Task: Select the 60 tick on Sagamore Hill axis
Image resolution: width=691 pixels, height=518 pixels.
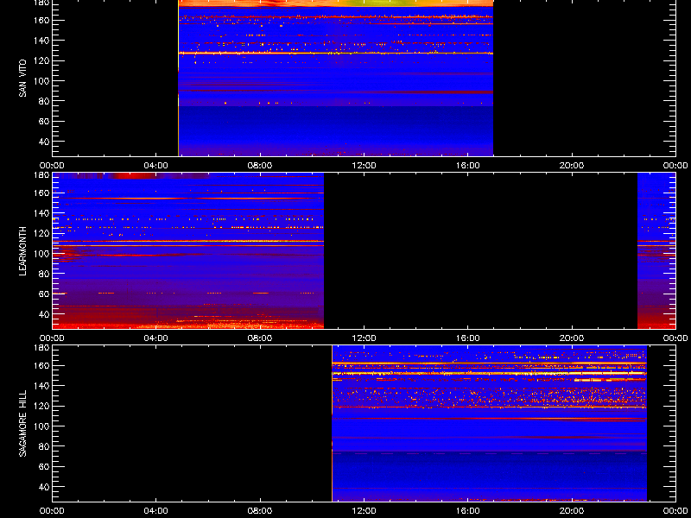Action: 45,467
